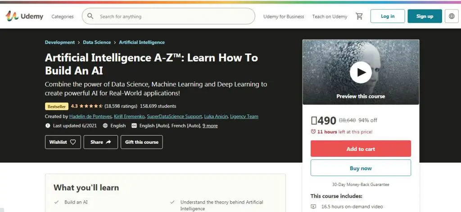Click the Udemy logo in header
The height and width of the screenshot is (212, 461).
tap(24, 16)
